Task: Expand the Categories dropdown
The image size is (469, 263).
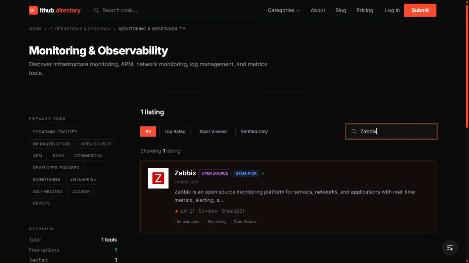Action: (x=284, y=10)
